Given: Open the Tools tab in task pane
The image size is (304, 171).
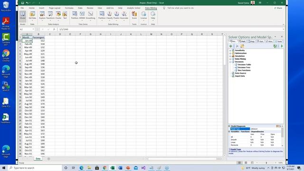Looking at the screenshot, I should tap(279, 41).
